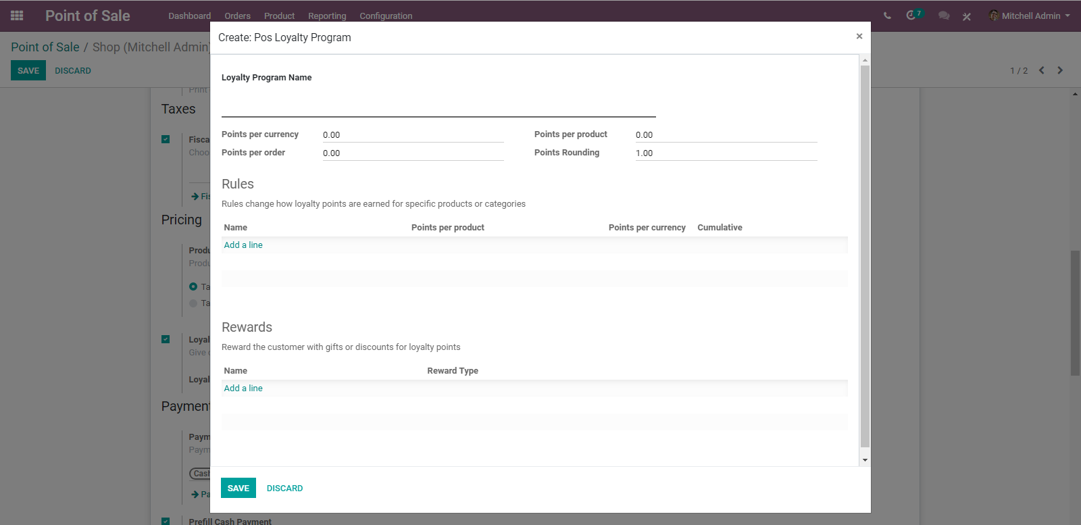Save the loyalty program in dialog

click(238, 488)
